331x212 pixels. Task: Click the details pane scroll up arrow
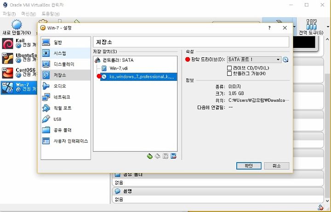click(x=327, y=39)
